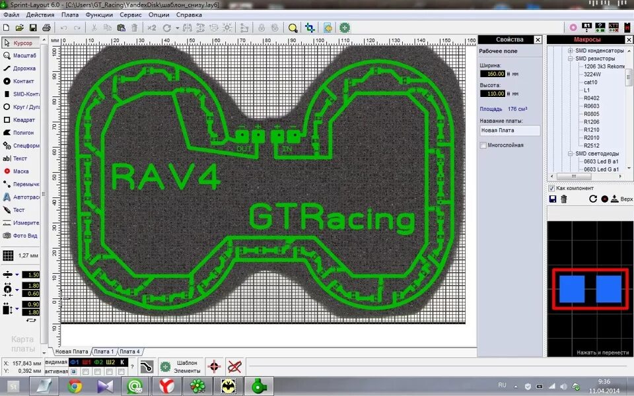Activate layer Ф1 with its radio box
The image size is (634, 396).
[73, 372]
